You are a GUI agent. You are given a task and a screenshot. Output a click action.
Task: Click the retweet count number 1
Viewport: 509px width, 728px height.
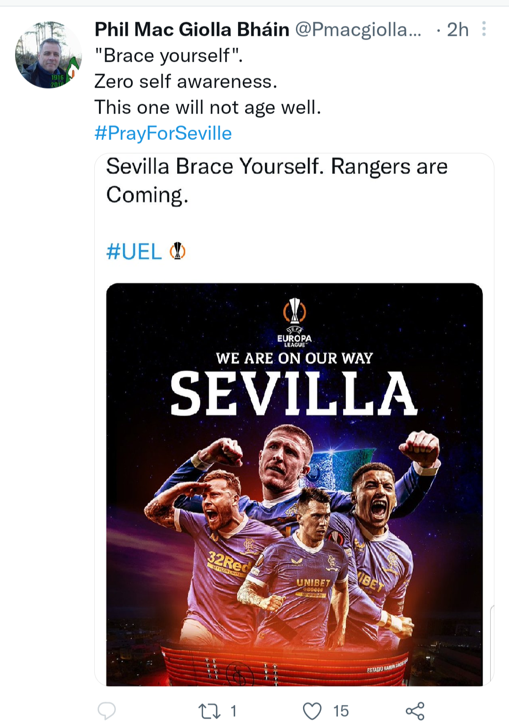[x=233, y=711]
